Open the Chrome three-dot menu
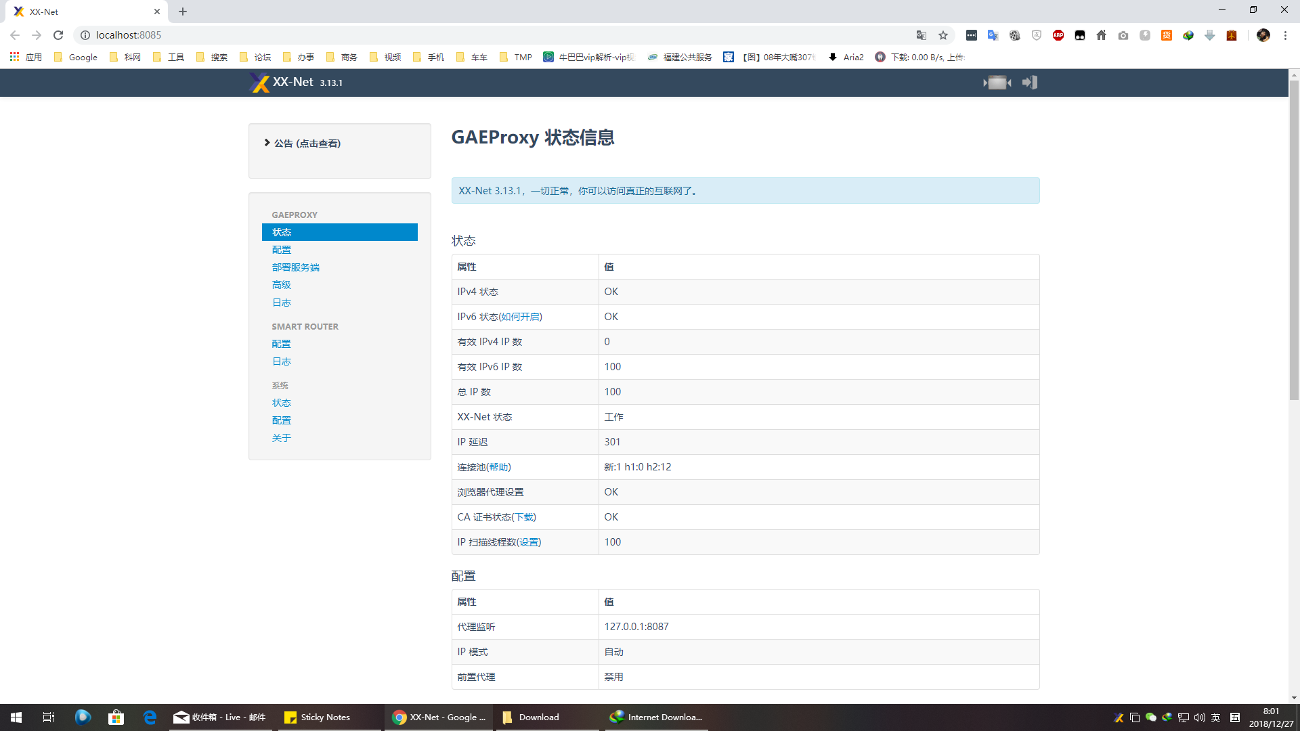The image size is (1300, 731). [1285, 35]
